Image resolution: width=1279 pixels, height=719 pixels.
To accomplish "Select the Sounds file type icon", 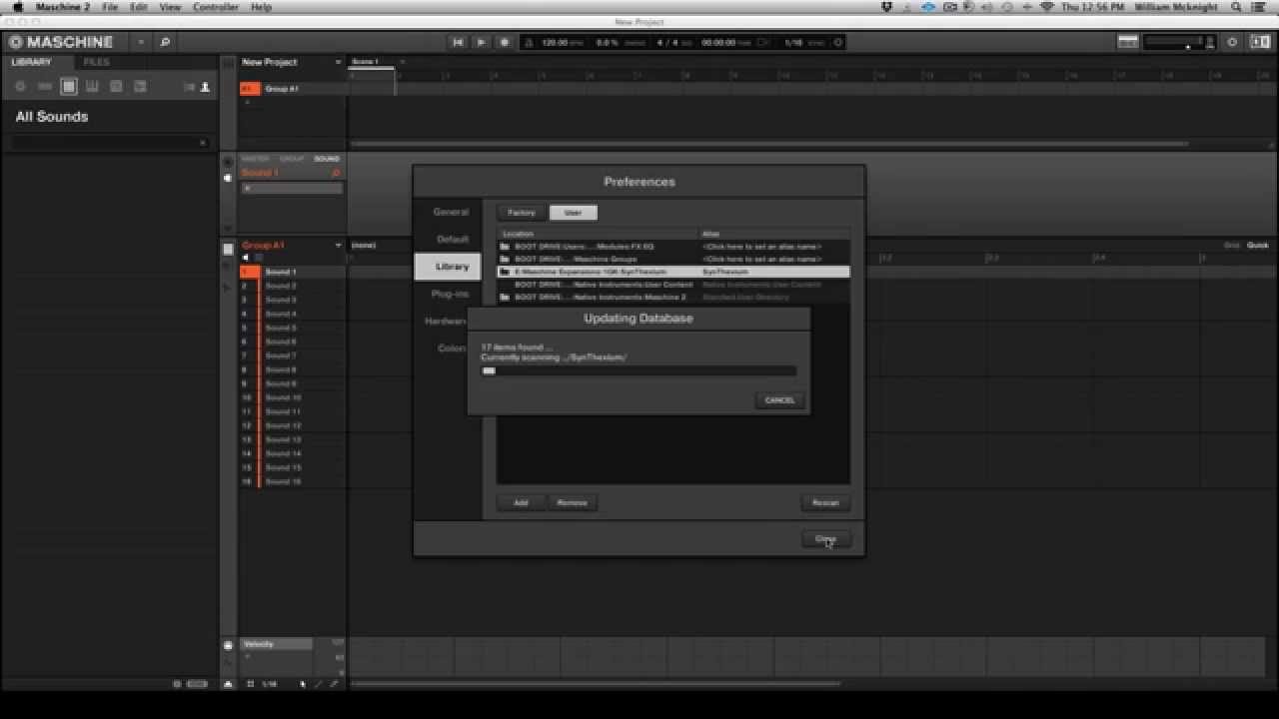I will pos(69,87).
